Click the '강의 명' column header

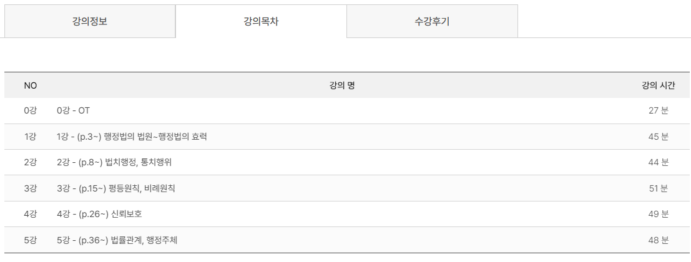coord(342,85)
